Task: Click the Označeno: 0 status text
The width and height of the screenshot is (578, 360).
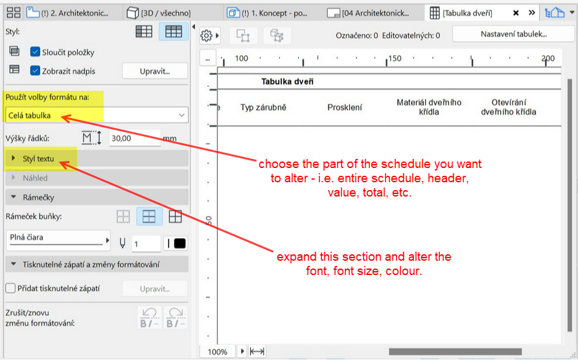Action: (356, 36)
